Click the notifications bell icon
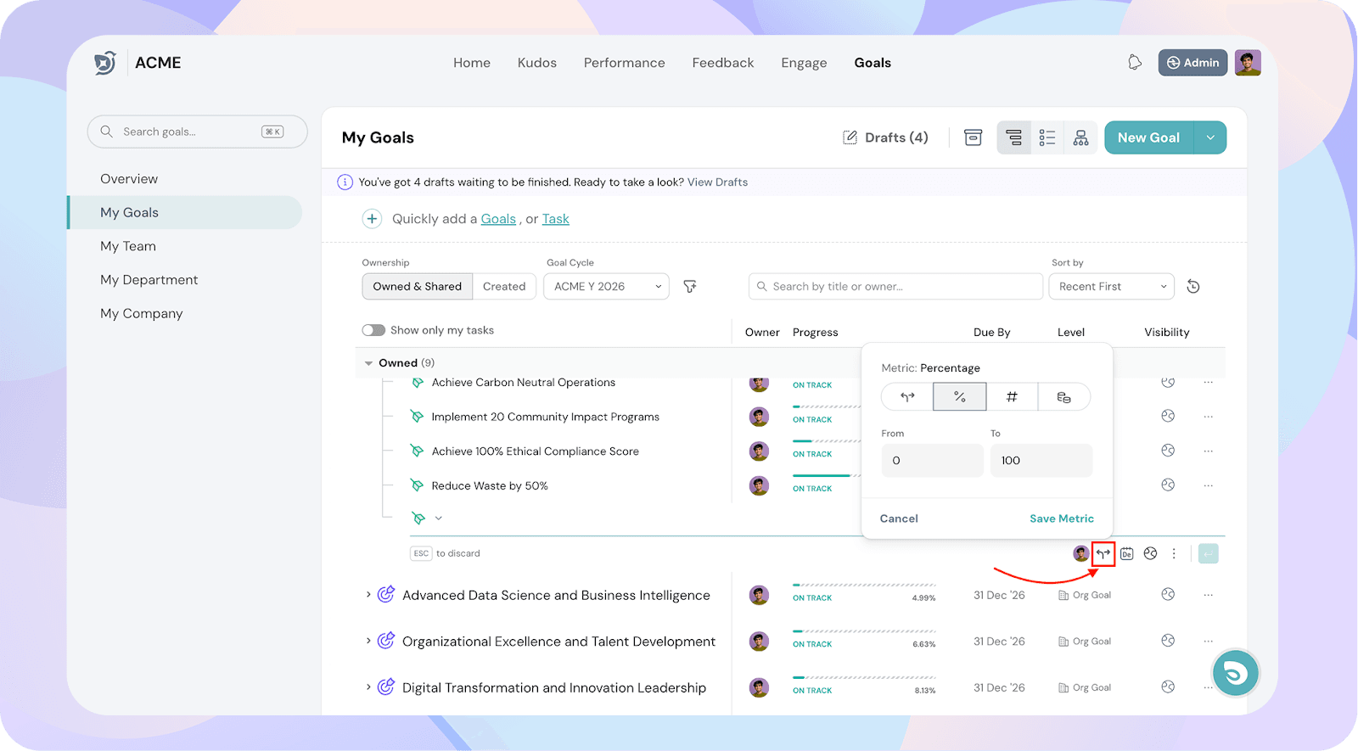The height and width of the screenshot is (751, 1358). [x=1135, y=63]
